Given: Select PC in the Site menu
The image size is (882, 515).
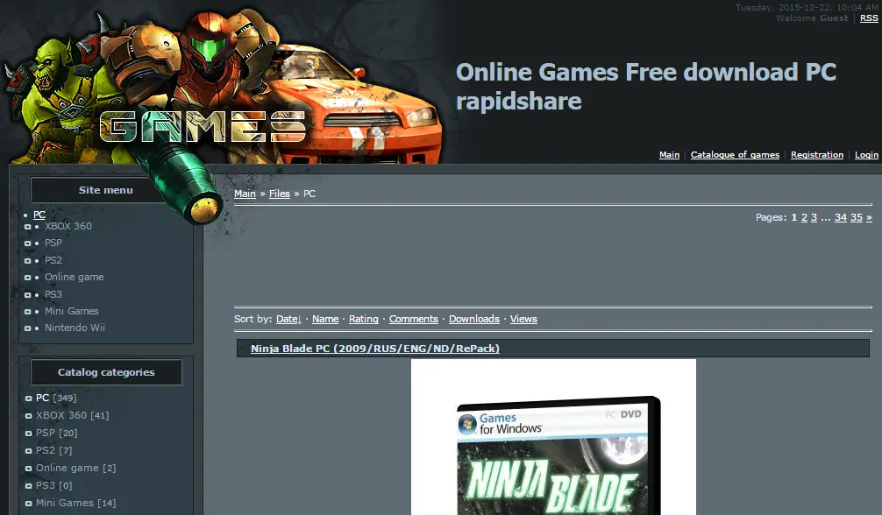Looking at the screenshot, I should coord(39,215).
